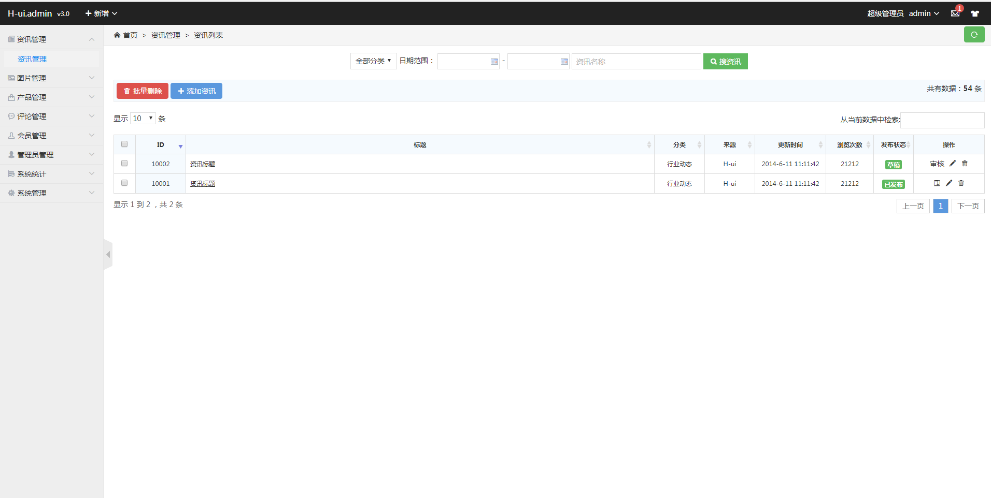The width and height of the screenshot is (991, 498).
Task: Open the 资讯标题 link in row 10002
Action: tap(203, 164)
